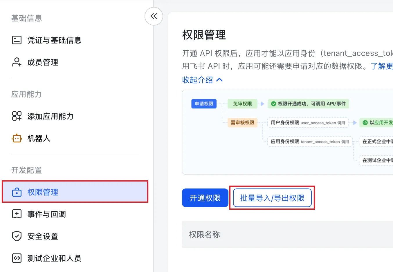Click the member management person icon

(x=17, y=62)
